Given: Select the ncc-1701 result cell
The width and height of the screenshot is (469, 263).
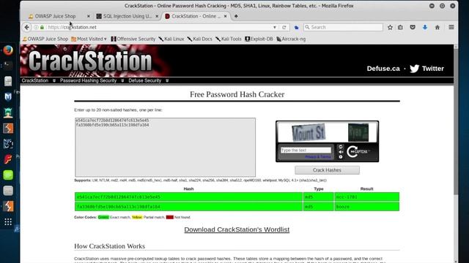Looking at the screenshot, I should pos(366,197).
